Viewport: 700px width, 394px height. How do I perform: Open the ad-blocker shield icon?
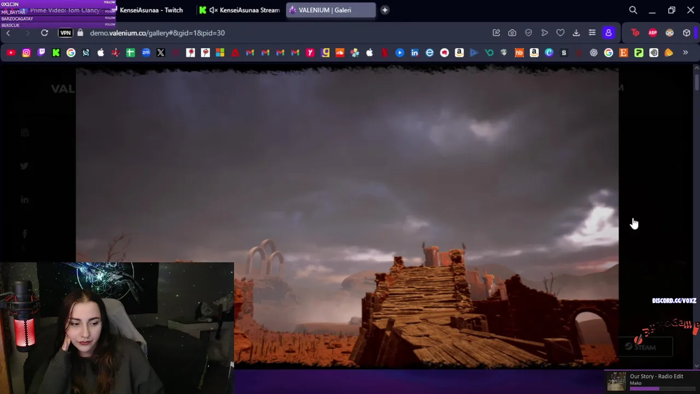point(528,33)
